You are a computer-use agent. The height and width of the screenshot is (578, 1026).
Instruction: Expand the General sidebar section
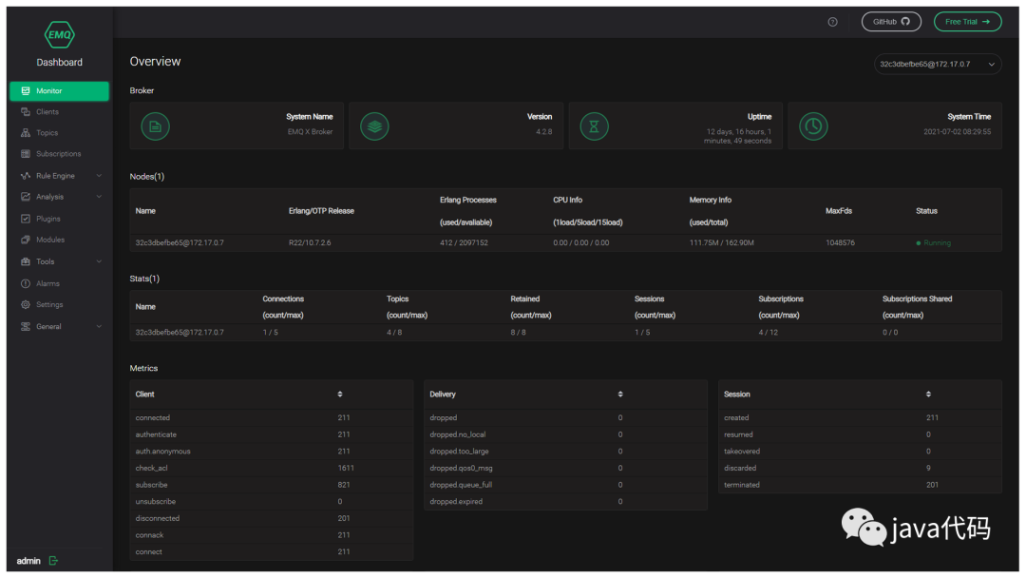[59, 326]
